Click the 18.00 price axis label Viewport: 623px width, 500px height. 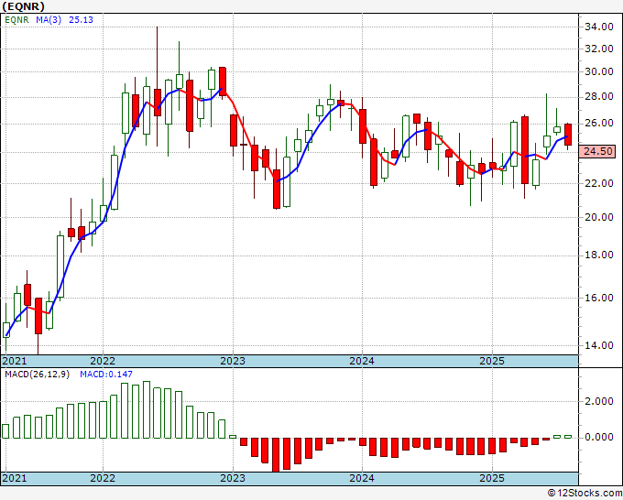pos(599,255)
